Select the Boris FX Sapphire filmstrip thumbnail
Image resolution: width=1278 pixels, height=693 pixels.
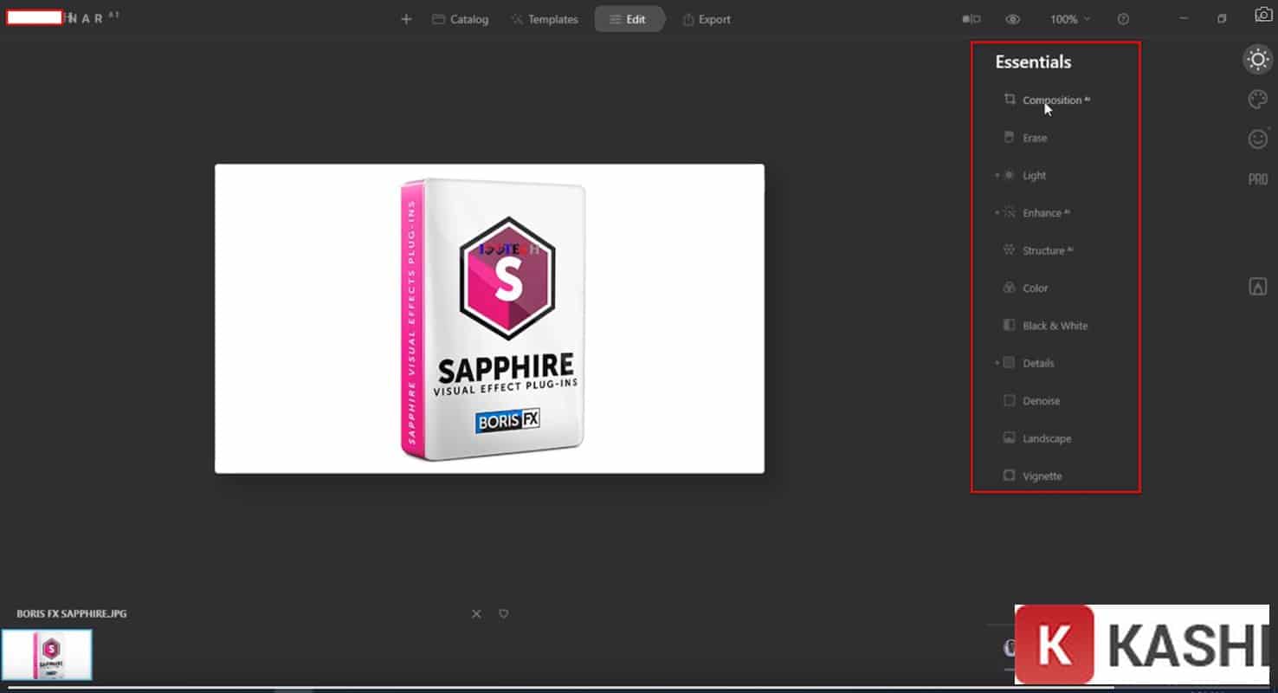point(47,655)
